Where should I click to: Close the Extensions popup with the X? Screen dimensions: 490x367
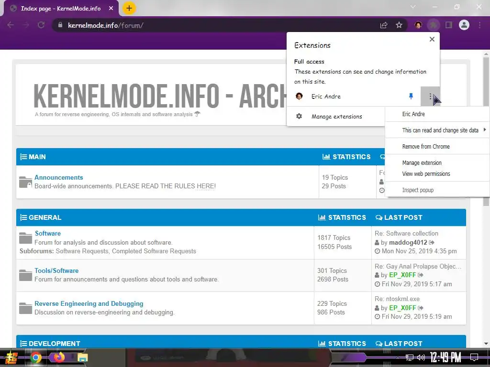tap(432, 39)
